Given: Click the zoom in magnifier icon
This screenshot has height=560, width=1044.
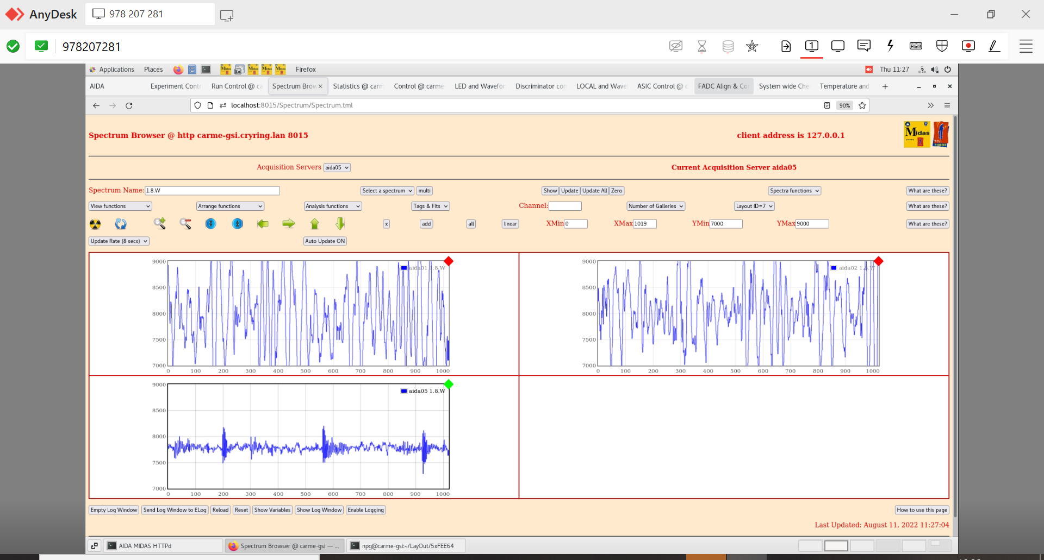Looking at the screenshot, I should click(x=159, y=223).
